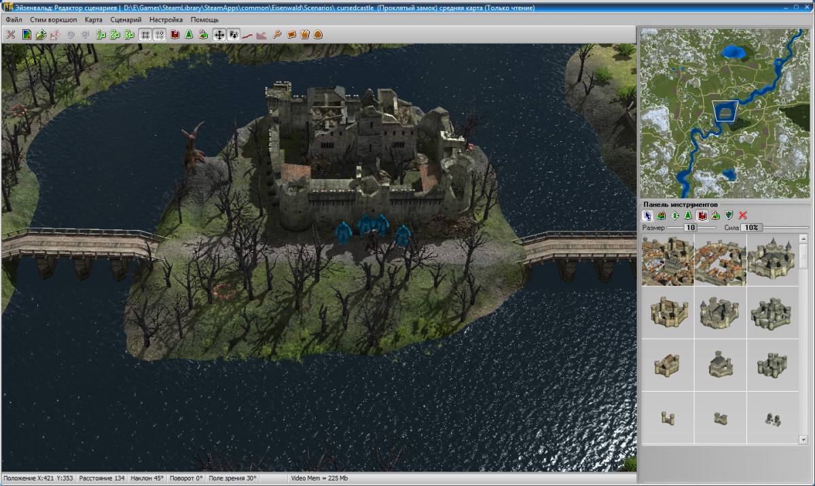Screen dimensions: 815x486
Task: Open the Файл menu
Action: coord(14,20)
